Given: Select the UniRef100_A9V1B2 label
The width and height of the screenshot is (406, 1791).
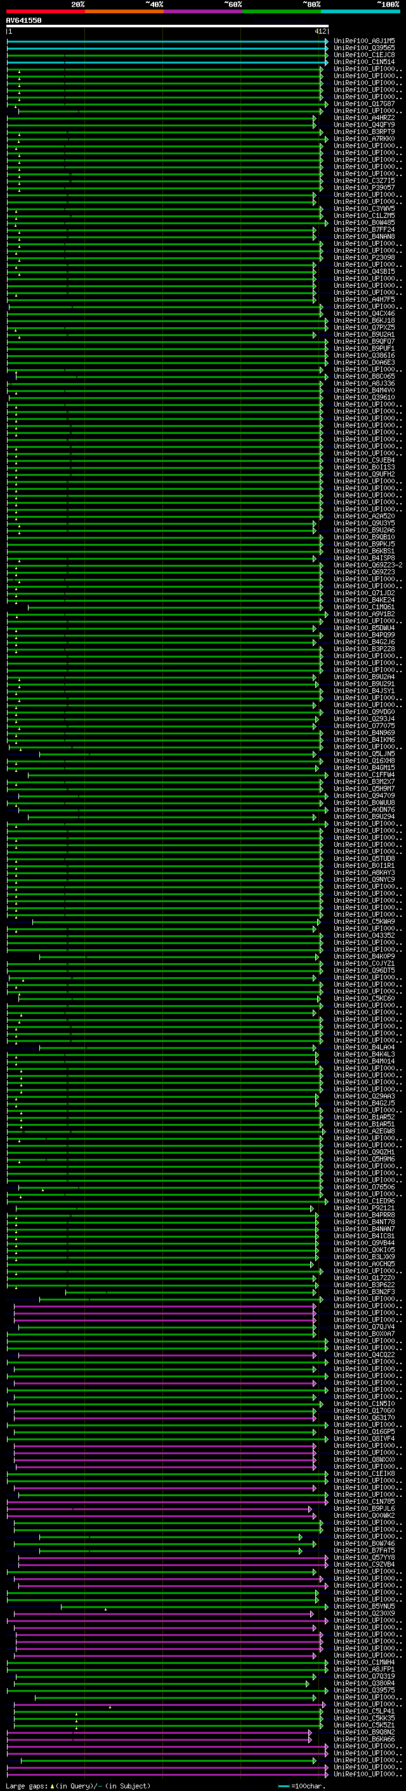Looking at the screenshot, I should coord(364,614).
